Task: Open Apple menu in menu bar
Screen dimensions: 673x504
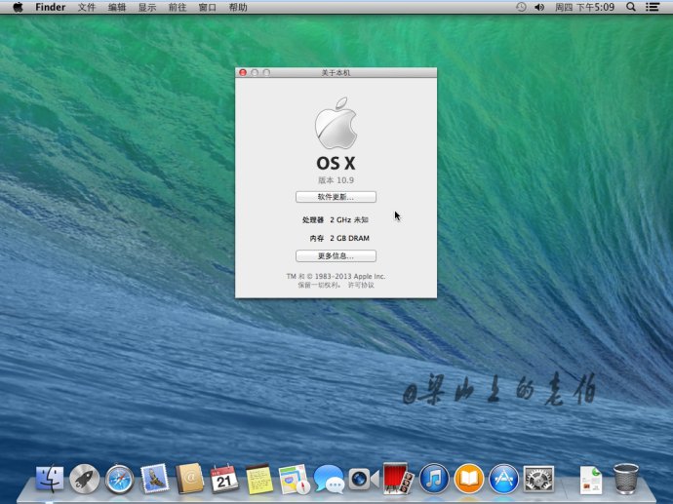Action: click(18, 7)
